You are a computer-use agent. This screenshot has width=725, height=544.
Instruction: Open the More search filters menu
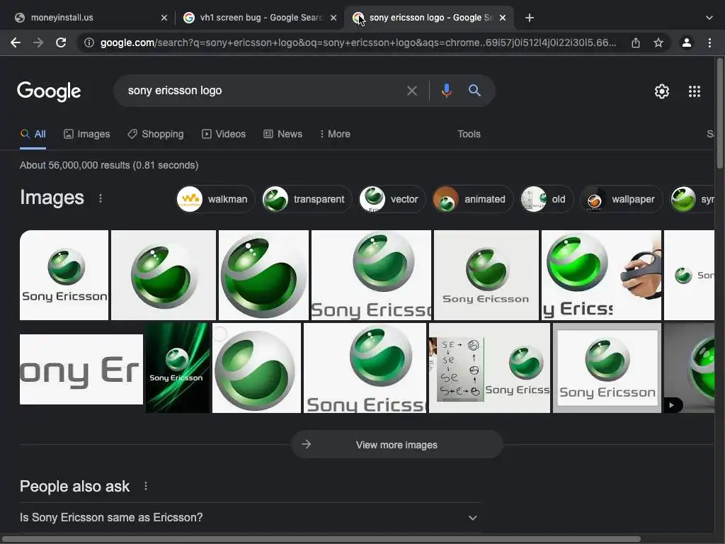[x=335, y=134]
